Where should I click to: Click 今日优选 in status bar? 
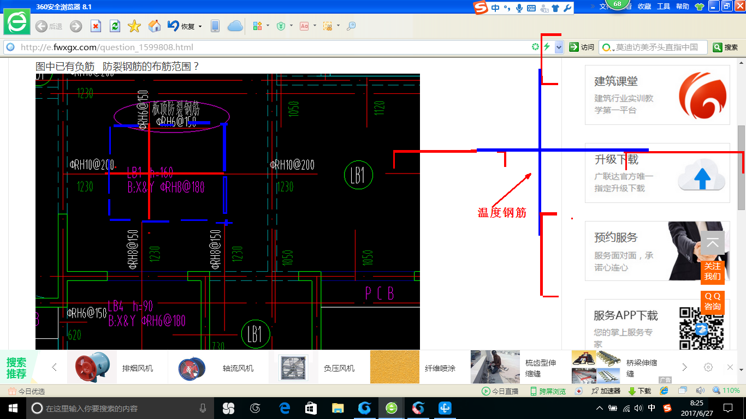(x=27, y=391)
